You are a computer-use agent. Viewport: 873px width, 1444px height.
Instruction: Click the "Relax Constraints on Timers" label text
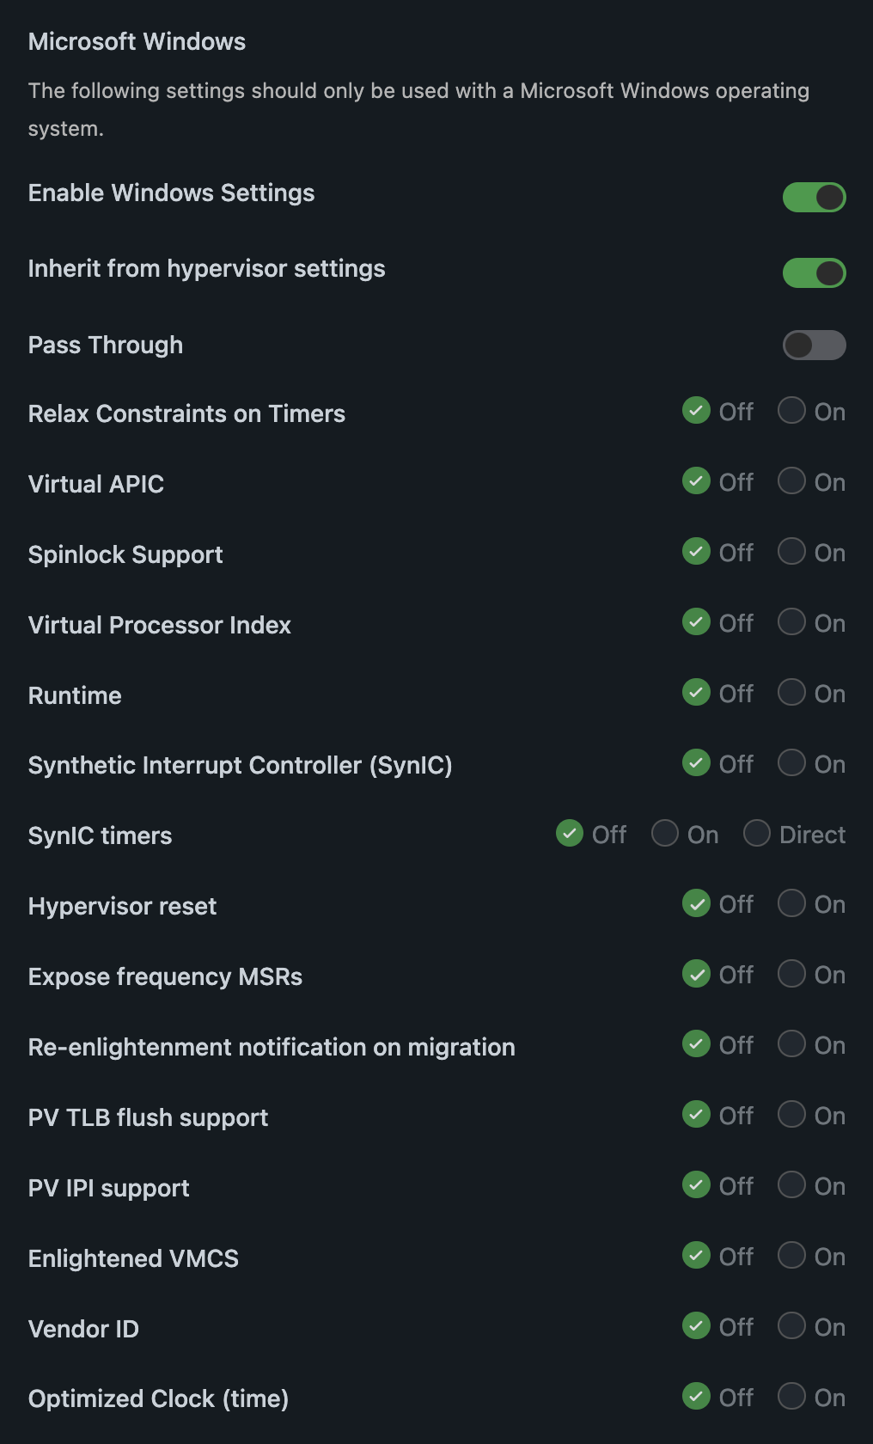186,413
